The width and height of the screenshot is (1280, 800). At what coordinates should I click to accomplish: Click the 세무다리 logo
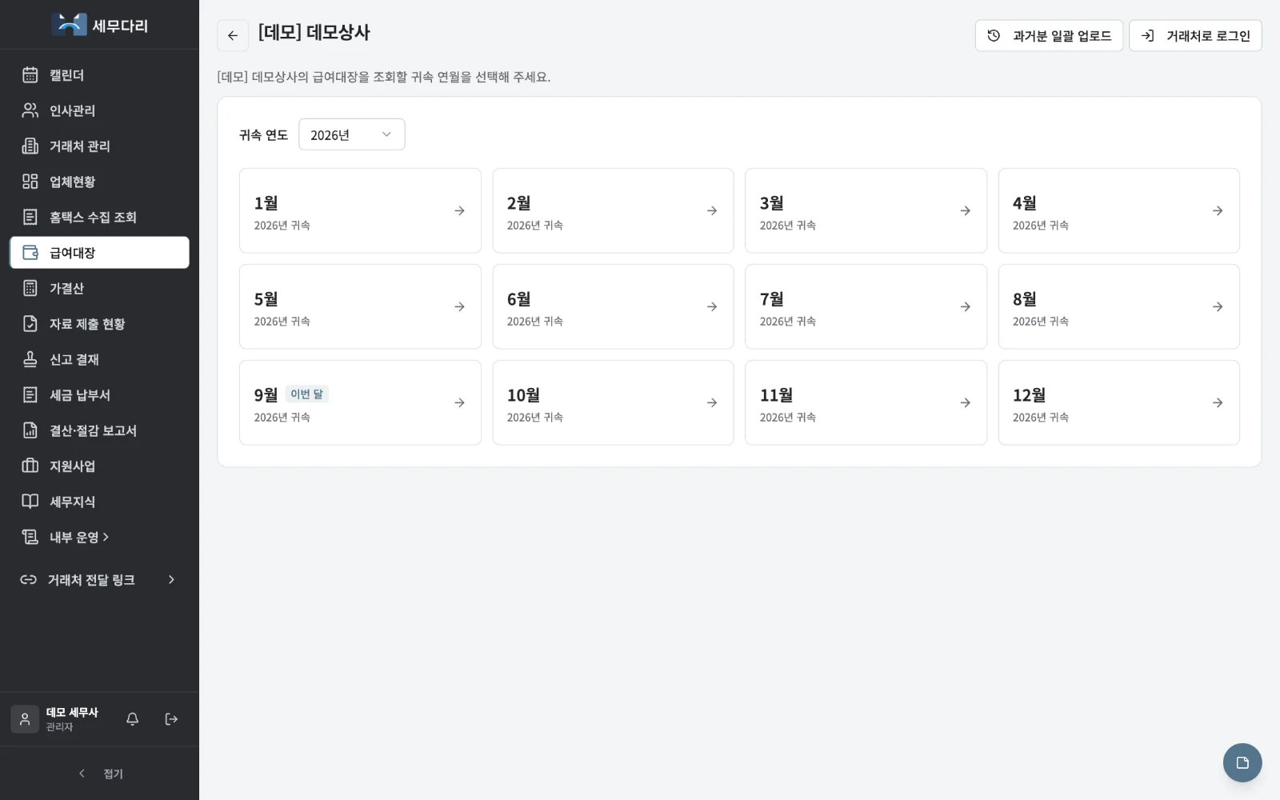click(99, 25)
